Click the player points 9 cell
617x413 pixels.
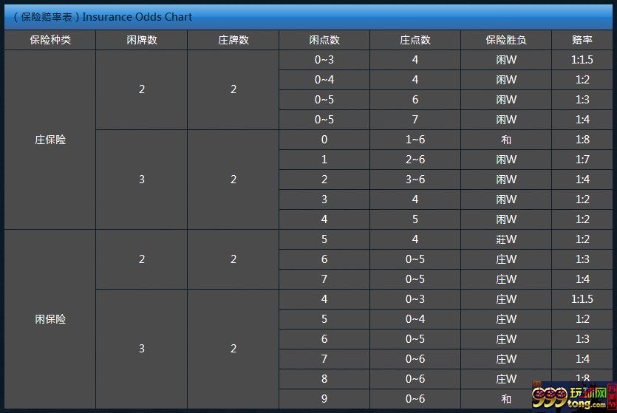point(324,399)
